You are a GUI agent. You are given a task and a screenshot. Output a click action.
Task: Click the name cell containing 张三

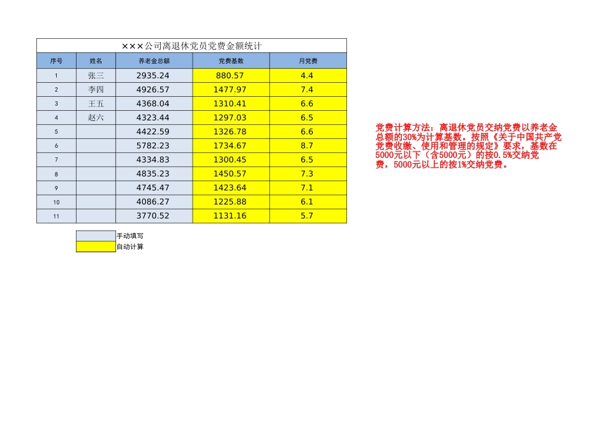click(x=94, y=75)
